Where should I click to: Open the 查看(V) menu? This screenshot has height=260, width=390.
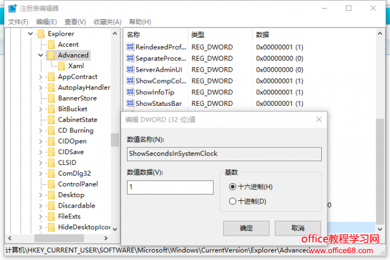coord(75,22)
